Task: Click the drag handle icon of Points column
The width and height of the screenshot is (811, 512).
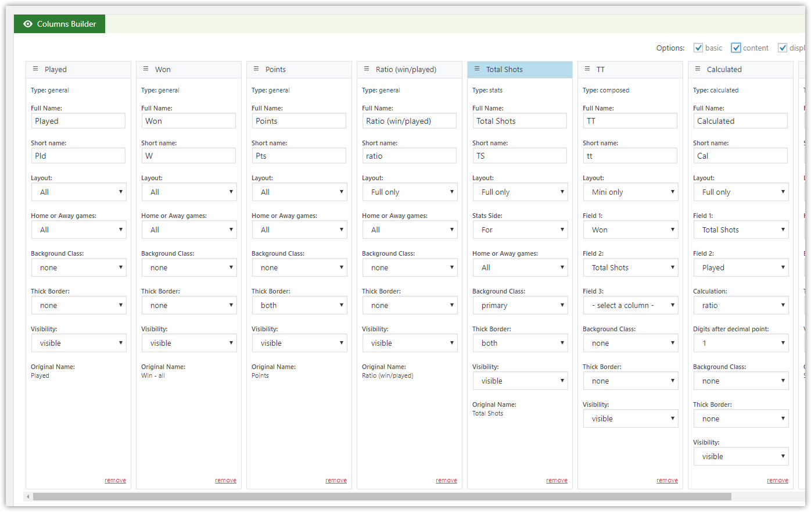Action: tap(256, 69)
